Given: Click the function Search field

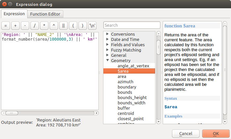Looking at the screenshot, I should coord(132,25).
